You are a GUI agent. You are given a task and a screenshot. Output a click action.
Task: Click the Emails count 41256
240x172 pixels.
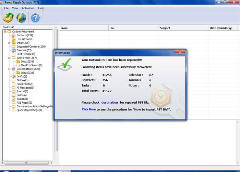click(107, 75)
